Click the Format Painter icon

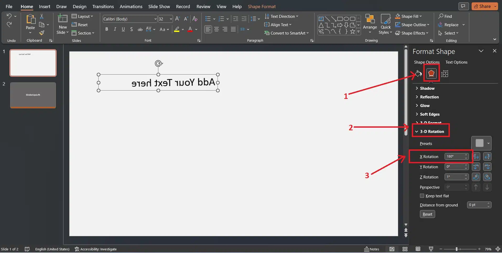42,33
